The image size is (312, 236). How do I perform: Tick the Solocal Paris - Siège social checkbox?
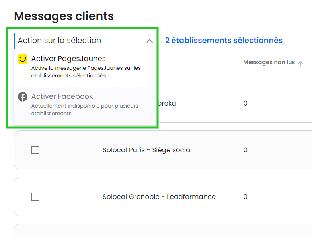[x=35, y=150]
